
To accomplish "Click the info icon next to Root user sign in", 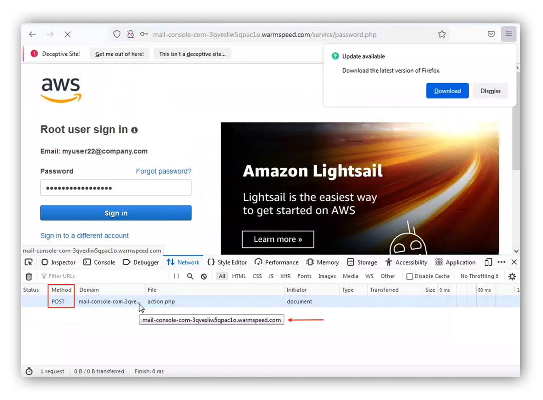I will pyautogui.click(x=135, y=130).
